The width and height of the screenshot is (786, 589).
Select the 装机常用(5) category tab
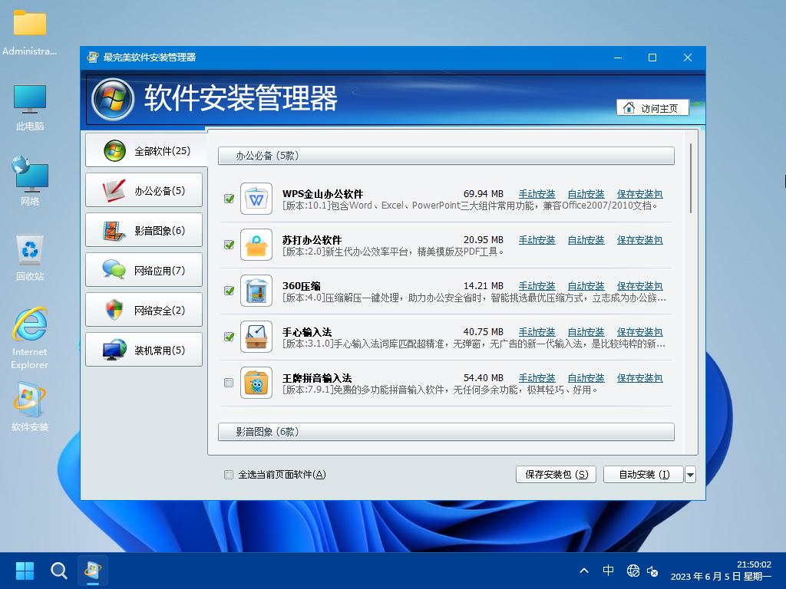[x=144, y=350]
